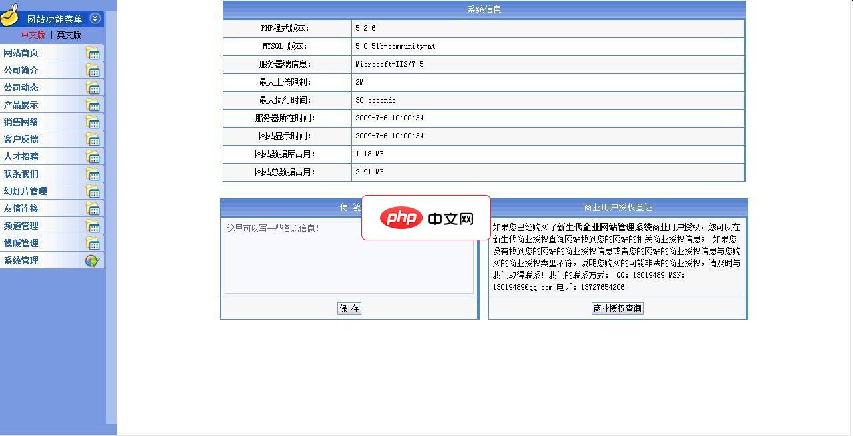Image resolution: width=853 pixels, height=436 pixels.
Task: Click the upload limit value 2M
Action: pos(359,83)
